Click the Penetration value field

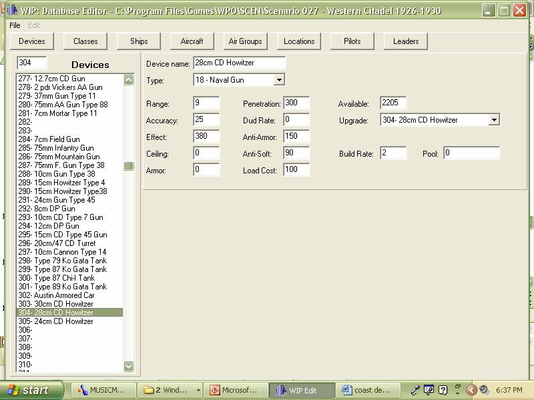coord(296,103)
